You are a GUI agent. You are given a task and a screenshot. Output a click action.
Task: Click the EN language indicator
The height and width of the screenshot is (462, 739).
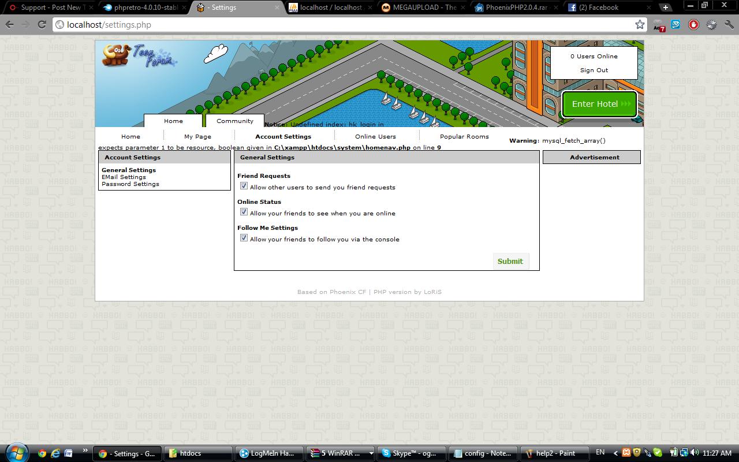tap(600, 452)
